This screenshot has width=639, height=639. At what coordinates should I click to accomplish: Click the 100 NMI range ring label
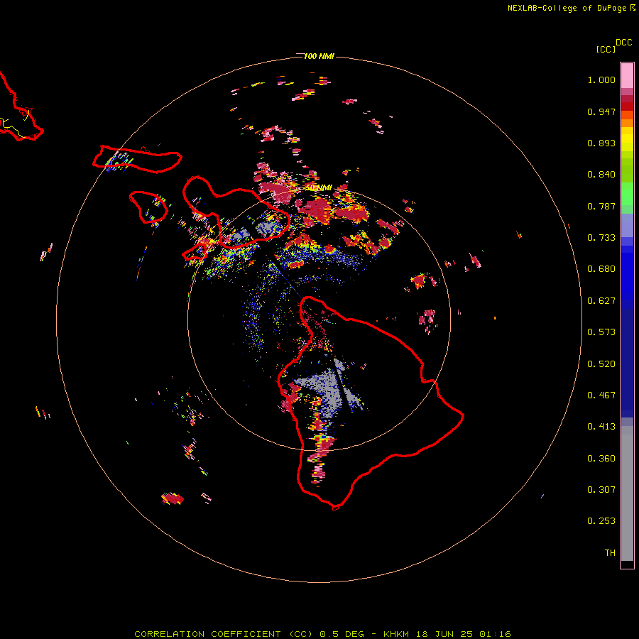pyautogui.click(x=319, y=56)
